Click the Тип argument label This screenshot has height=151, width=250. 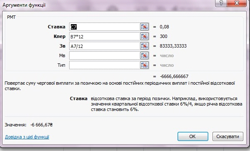[61, 65]
